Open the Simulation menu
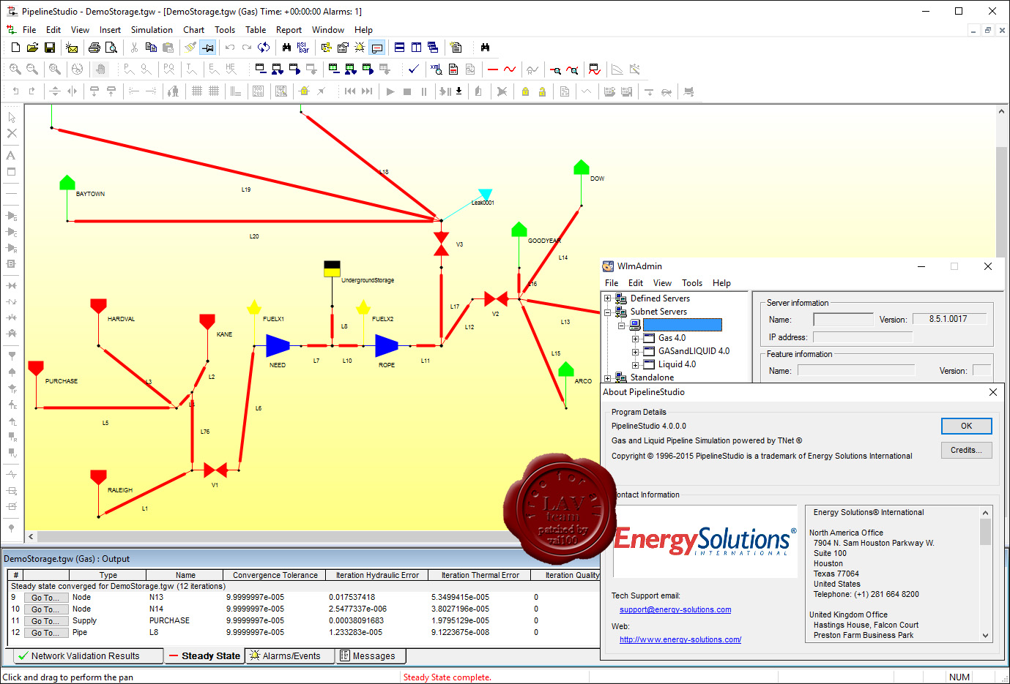 point(152,30)
